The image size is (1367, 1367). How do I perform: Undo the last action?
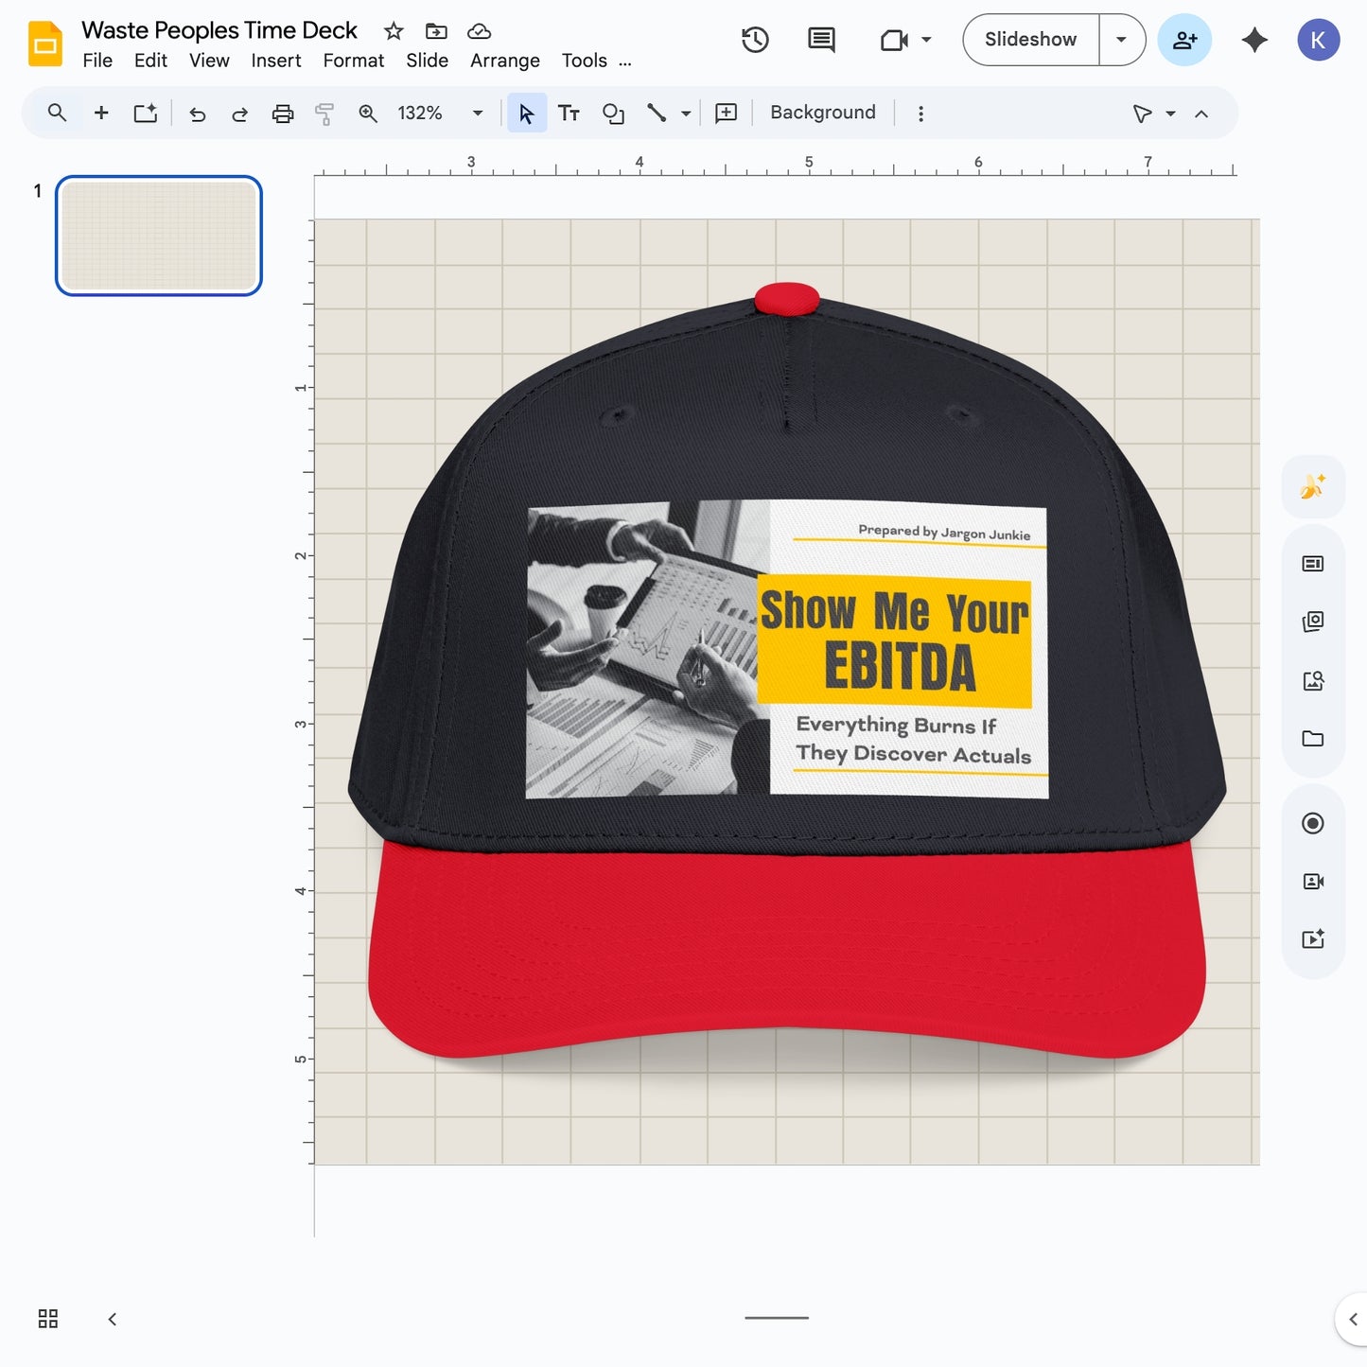coord(197,114)
